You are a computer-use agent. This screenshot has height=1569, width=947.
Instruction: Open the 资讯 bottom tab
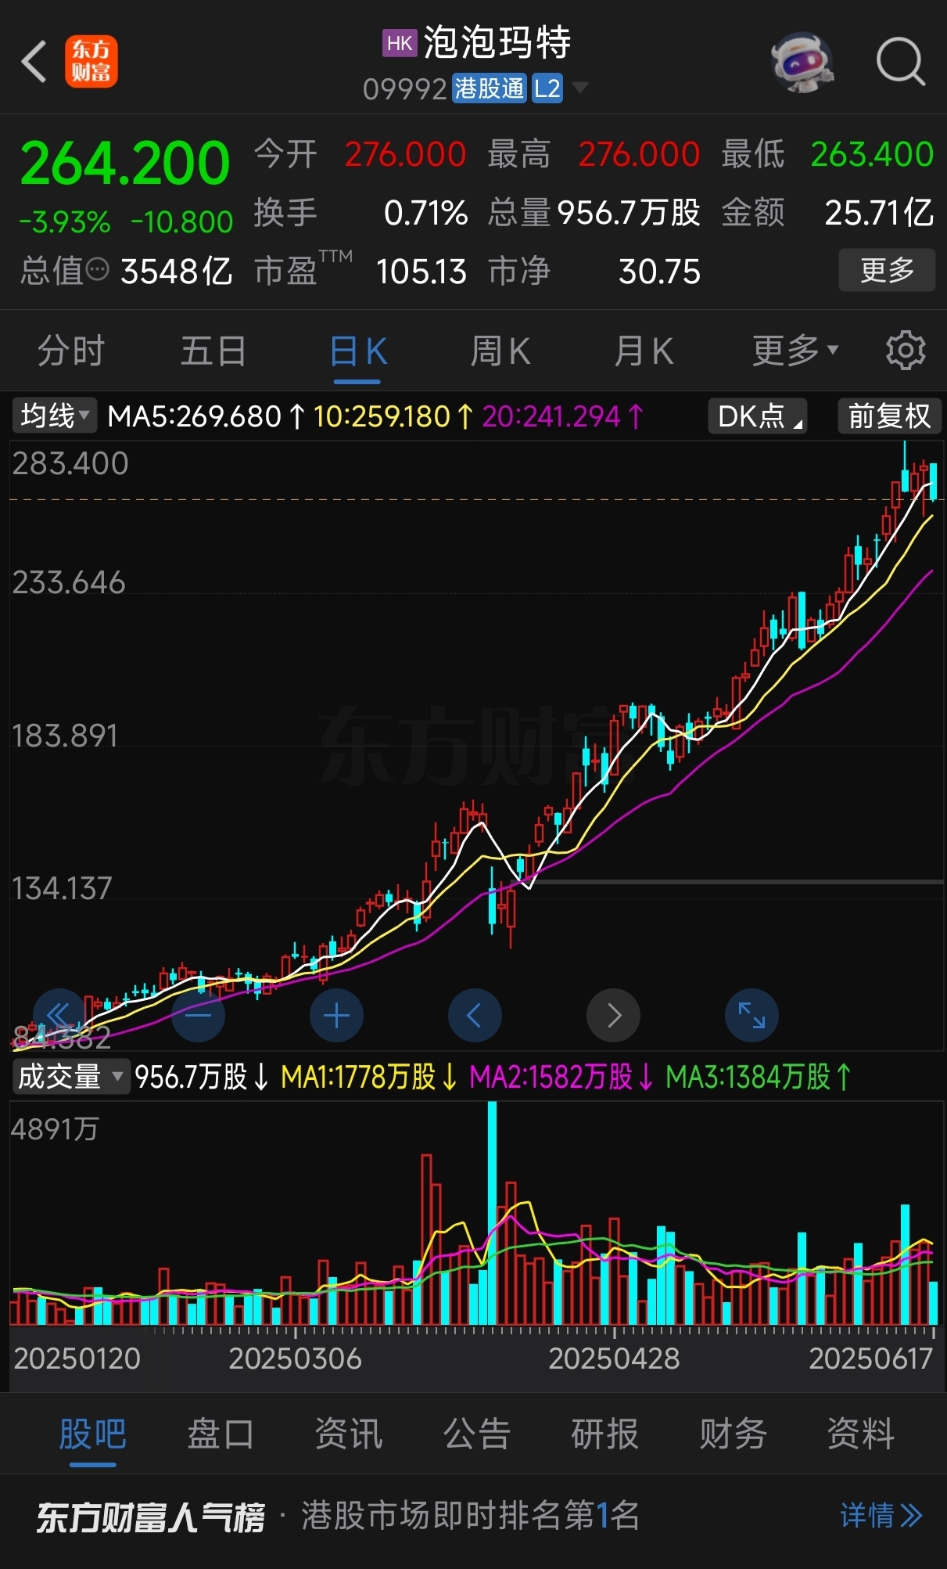click(349, 1434)
